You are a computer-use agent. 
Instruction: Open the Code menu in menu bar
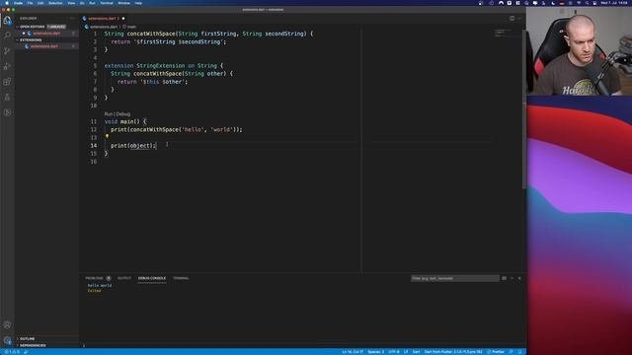[19, 3]
